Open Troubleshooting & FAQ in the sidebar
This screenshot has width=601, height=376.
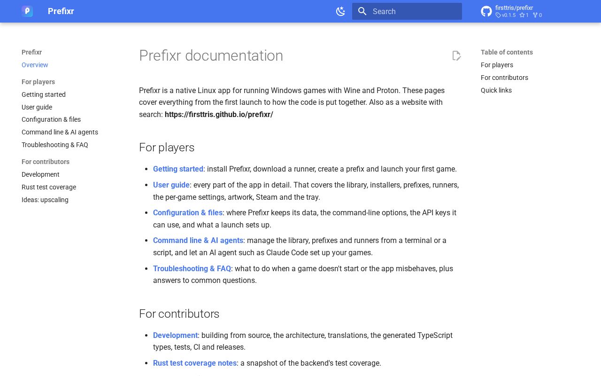point(55,145)
